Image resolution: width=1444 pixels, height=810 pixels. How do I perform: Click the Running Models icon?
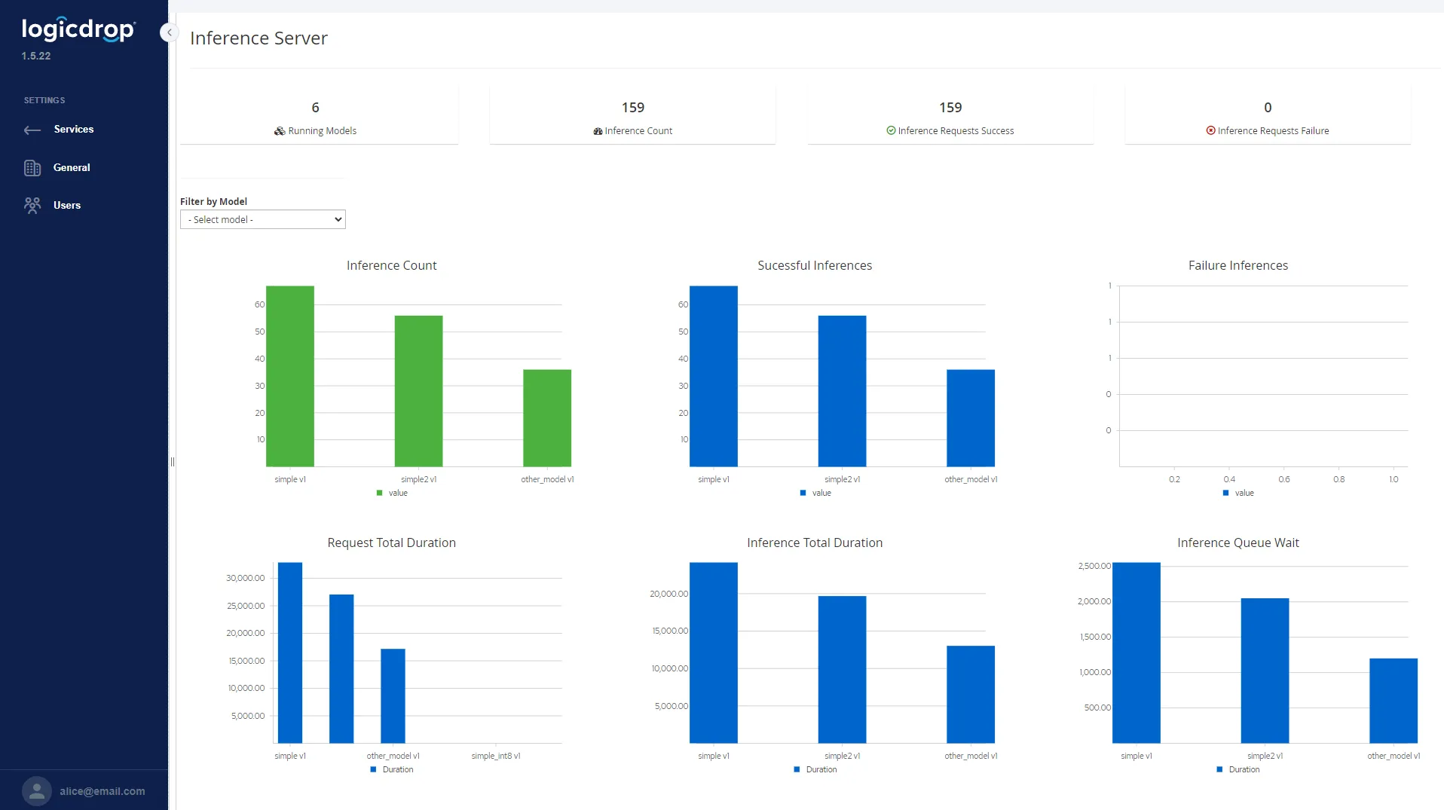280,131
